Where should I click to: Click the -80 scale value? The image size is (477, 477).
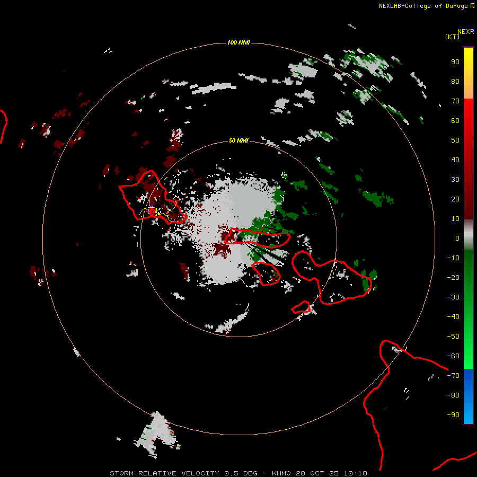(x=453, y=395)
